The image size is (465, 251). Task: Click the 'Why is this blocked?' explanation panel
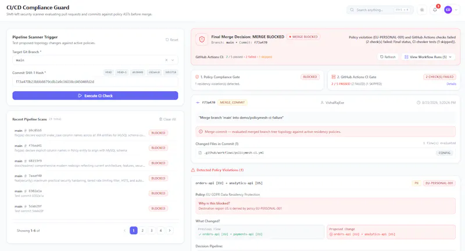(x=325, y=206)
